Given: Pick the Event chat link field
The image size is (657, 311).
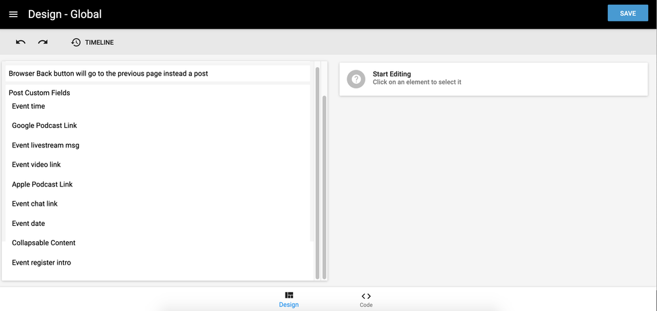Looking at the screenshot, I should (x=35, y=204).
